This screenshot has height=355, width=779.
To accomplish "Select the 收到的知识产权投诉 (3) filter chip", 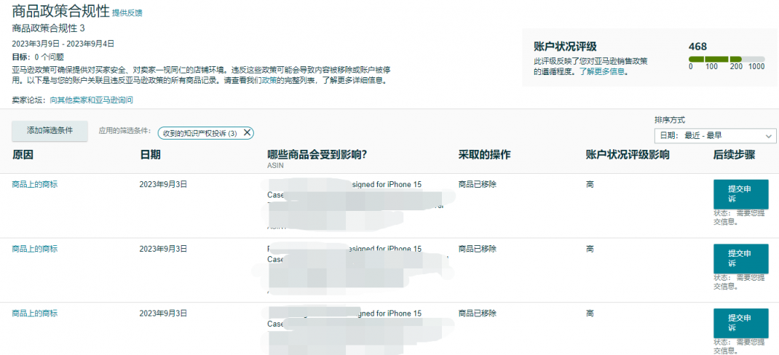I will point(206,133).
